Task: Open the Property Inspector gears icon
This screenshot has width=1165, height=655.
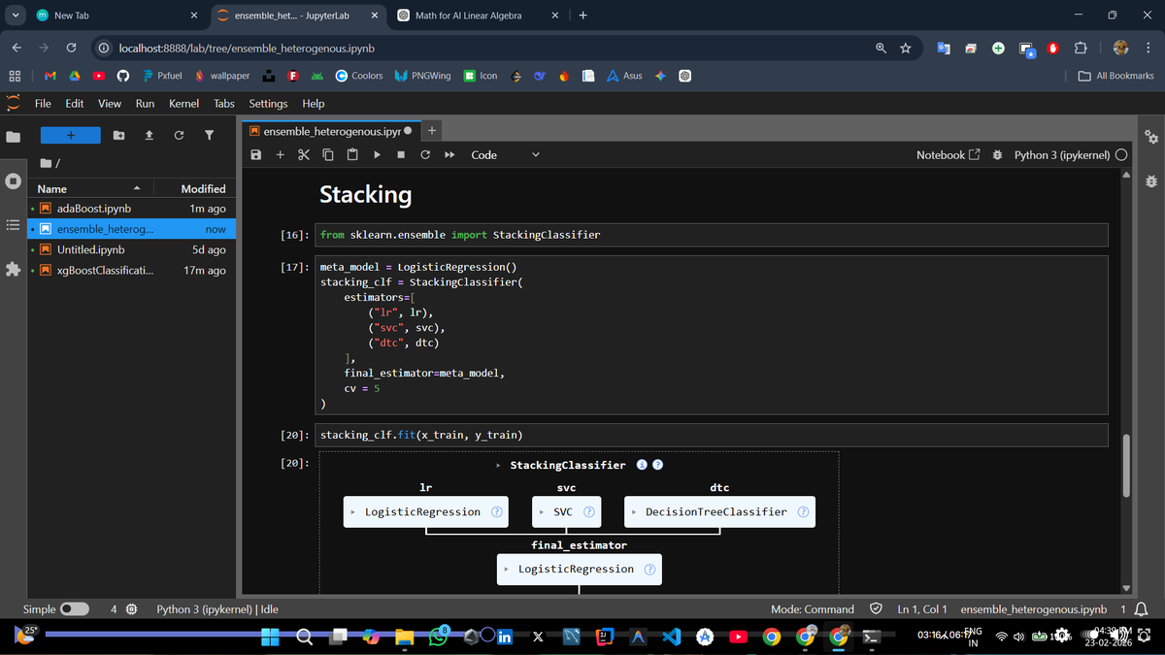Action: [1151, 137]
